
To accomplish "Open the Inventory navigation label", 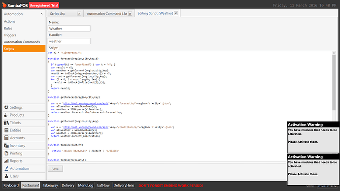I will (18, 146).
